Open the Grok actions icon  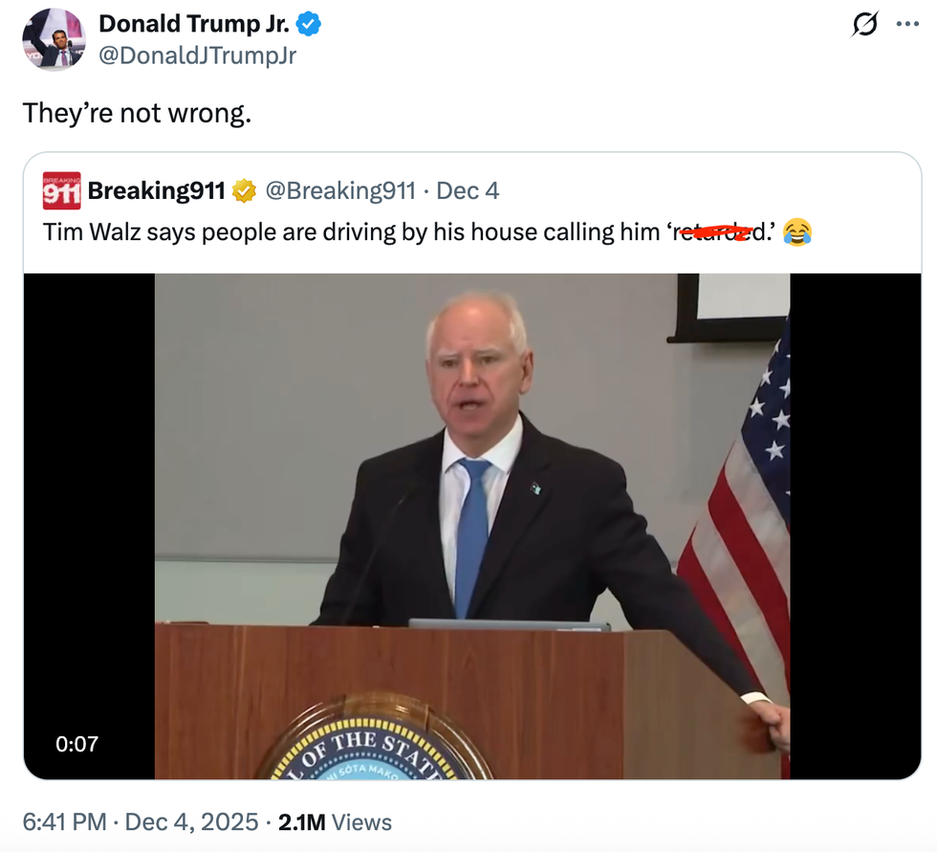click(x=863, y=26)
